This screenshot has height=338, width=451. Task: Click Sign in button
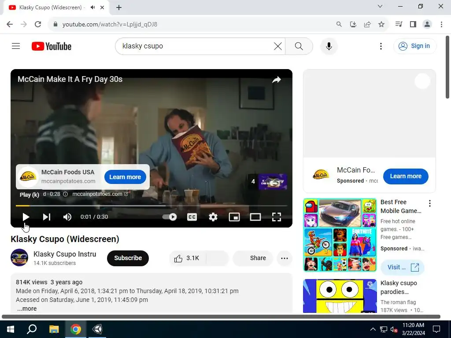[x=415, y=46]
